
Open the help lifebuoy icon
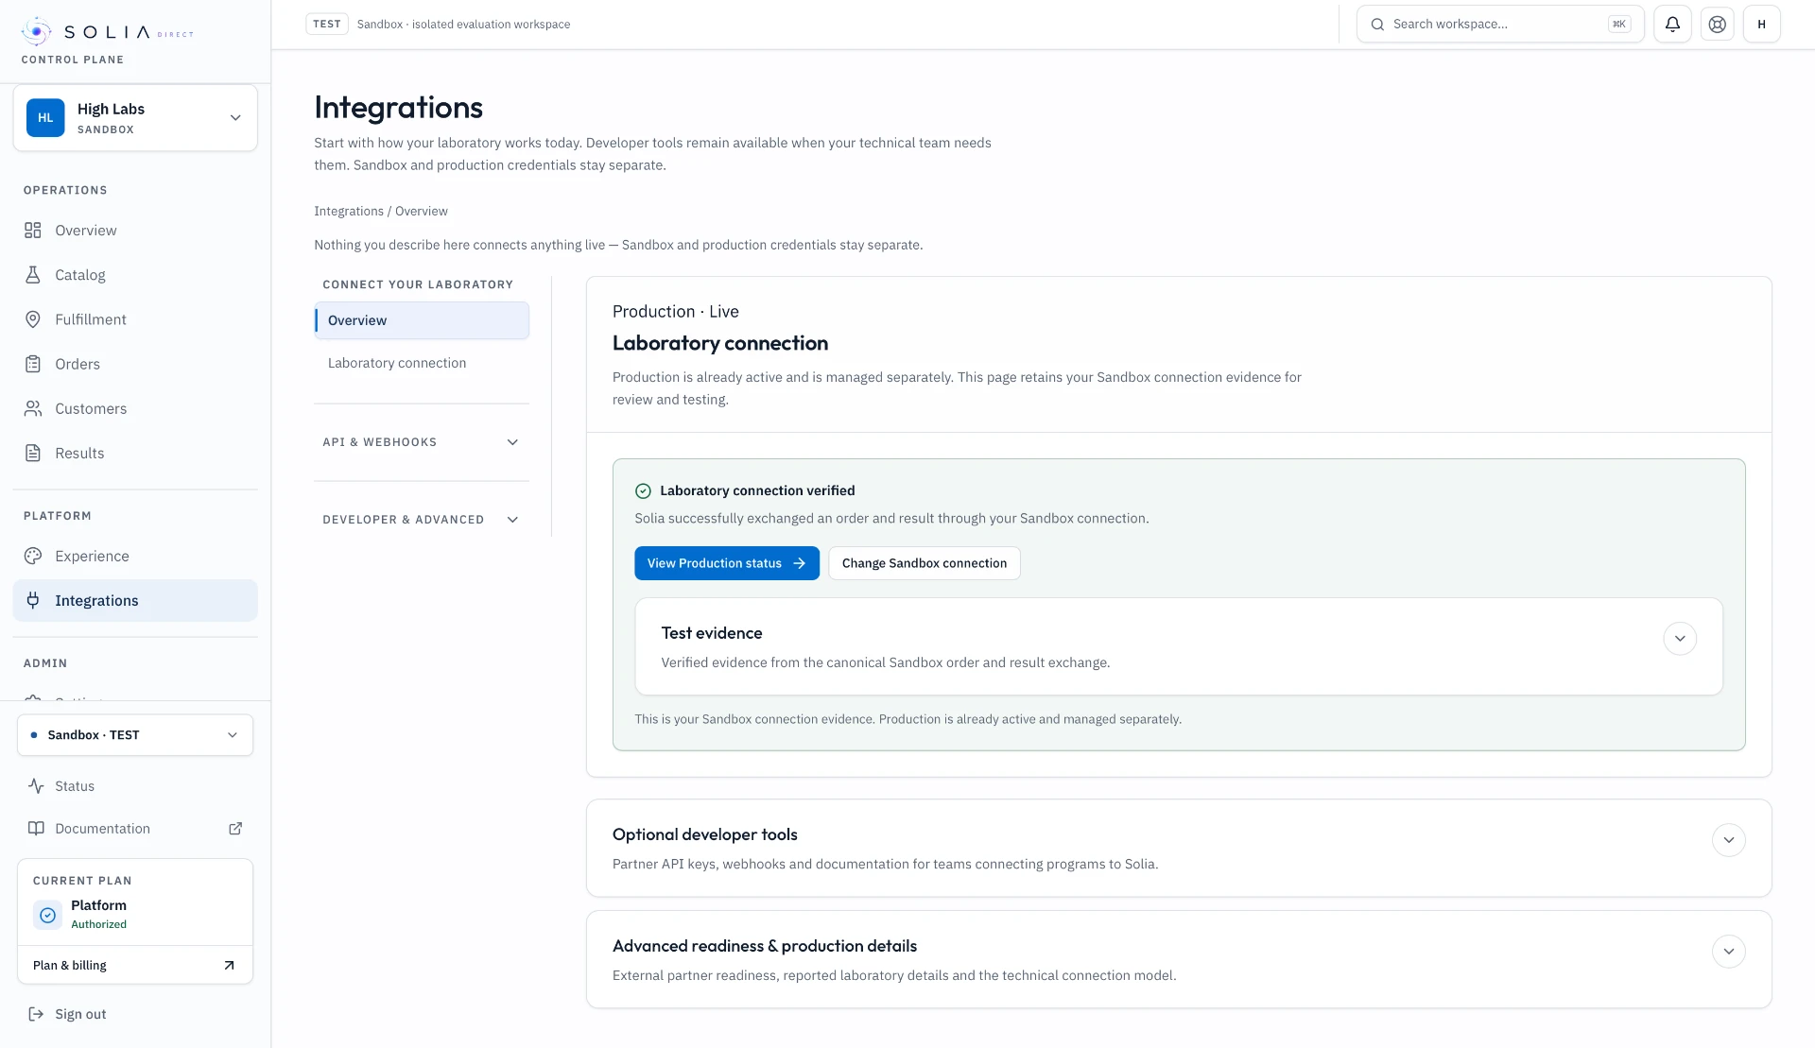1718,25
